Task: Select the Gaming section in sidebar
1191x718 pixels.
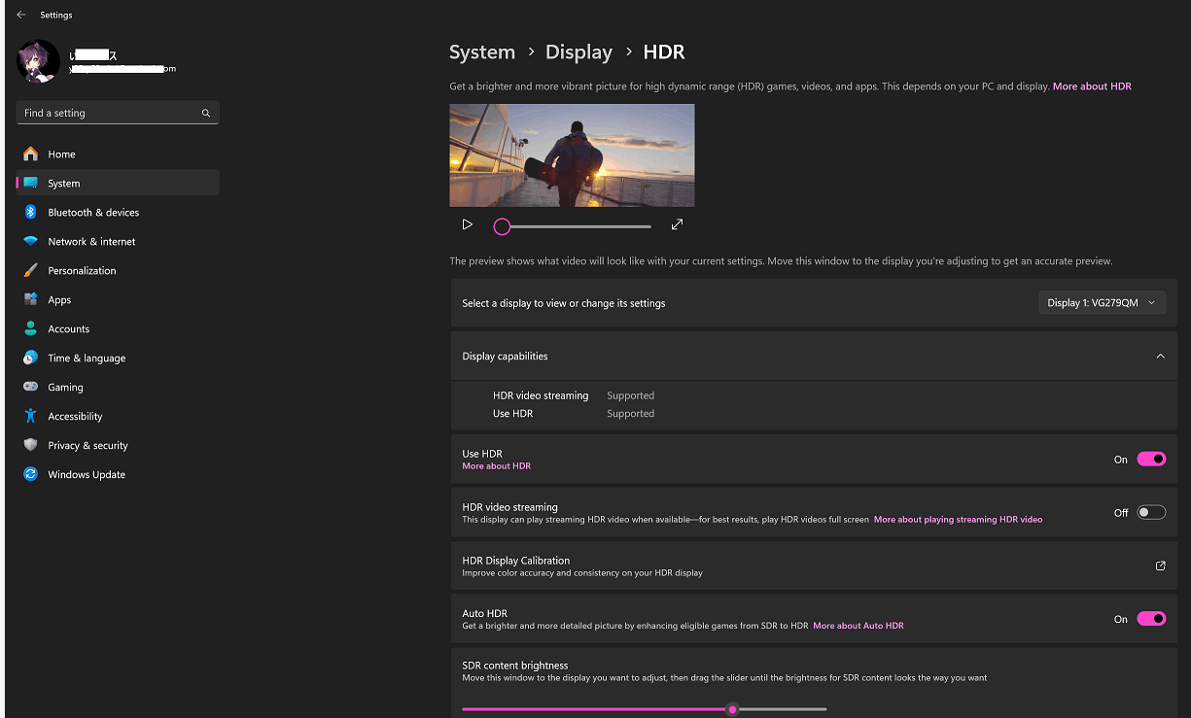Action: (66, 387)
